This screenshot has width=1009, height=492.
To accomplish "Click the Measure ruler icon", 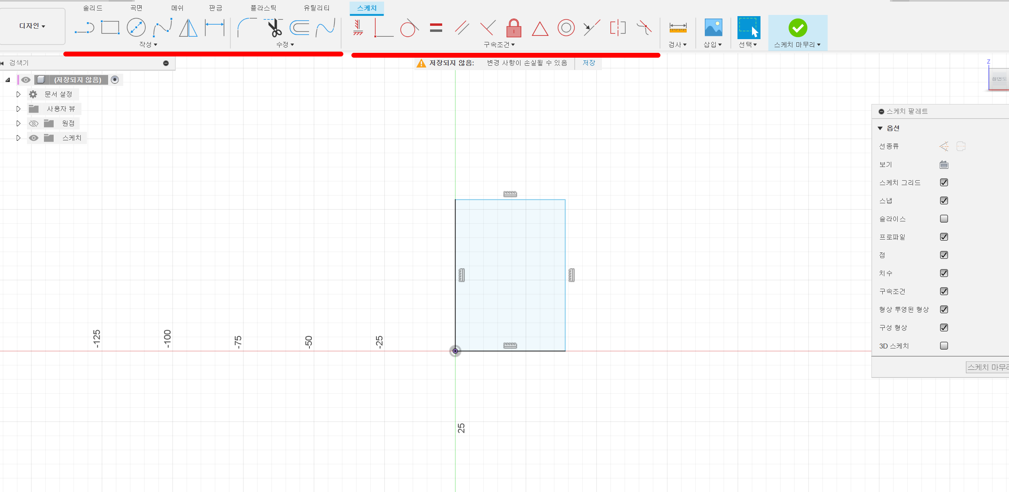I will click(678, 28).
